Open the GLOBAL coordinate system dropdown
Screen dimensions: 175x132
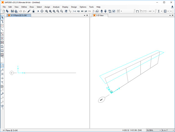[154, 130]
